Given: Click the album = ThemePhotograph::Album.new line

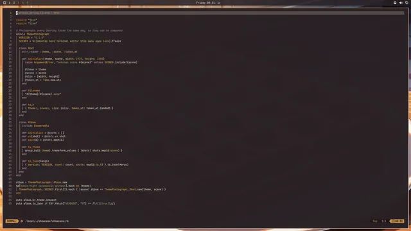Looking at the screenshot, I should coord(41,182).
